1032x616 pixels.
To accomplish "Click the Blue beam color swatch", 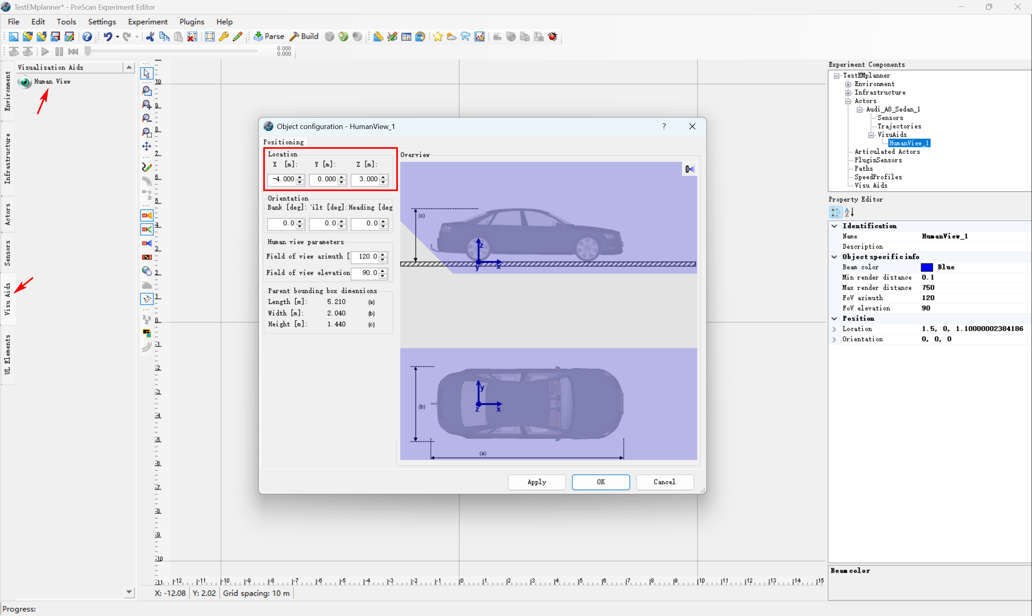I will click(927, 267).
